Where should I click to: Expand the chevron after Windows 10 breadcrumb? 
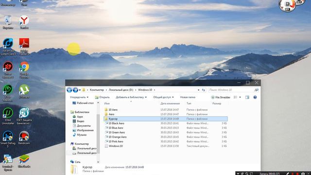[x=155, y=90]
